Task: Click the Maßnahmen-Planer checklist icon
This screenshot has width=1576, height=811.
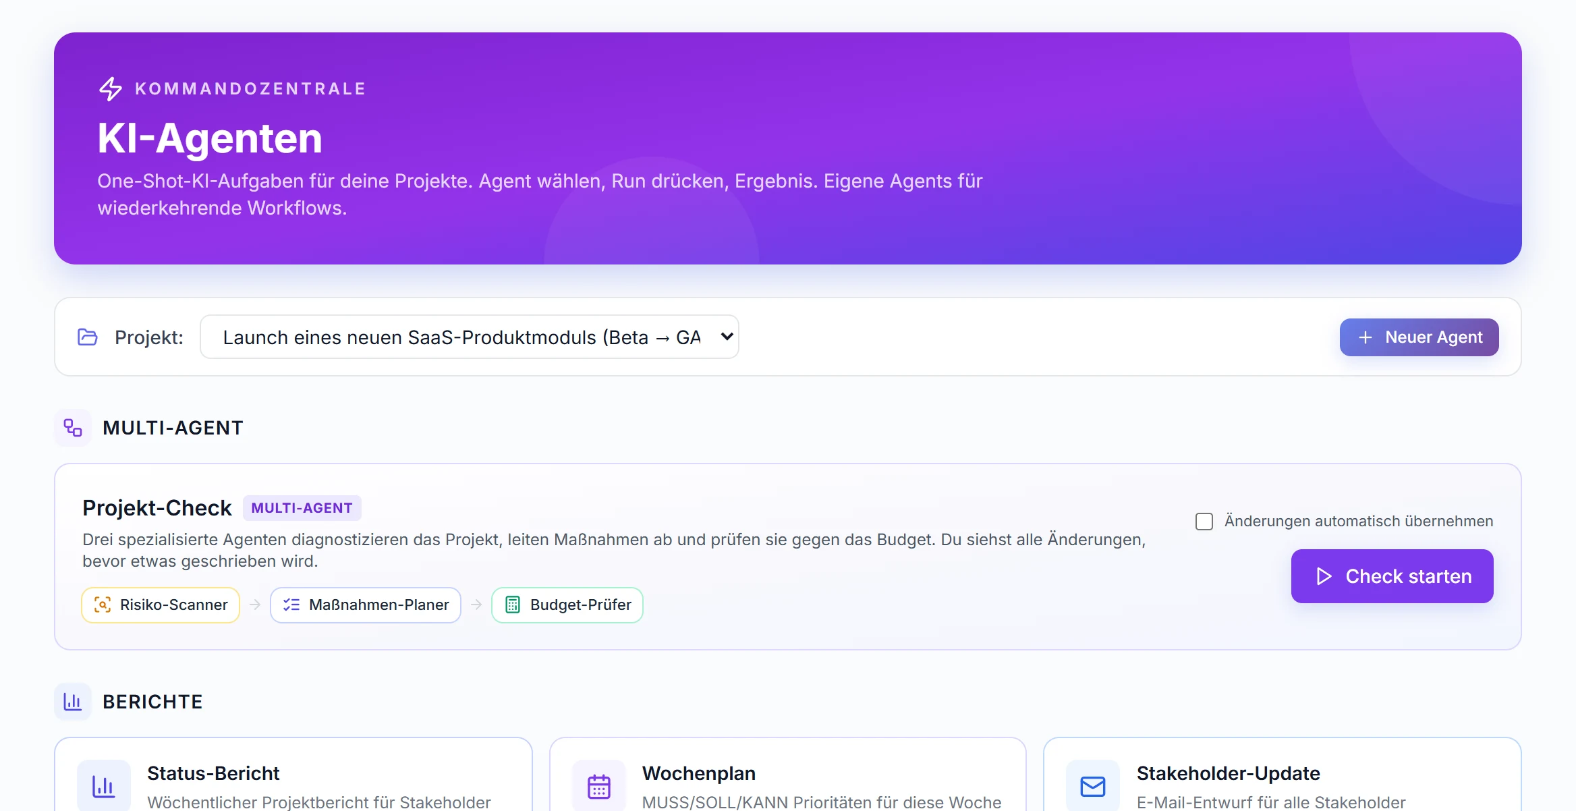Action: click(291, 605)
